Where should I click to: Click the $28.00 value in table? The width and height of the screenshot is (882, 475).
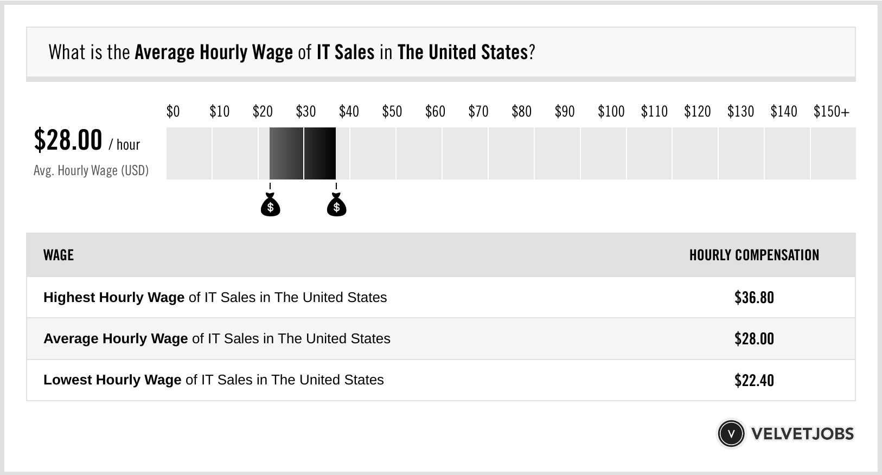click(x=754, y=339)
